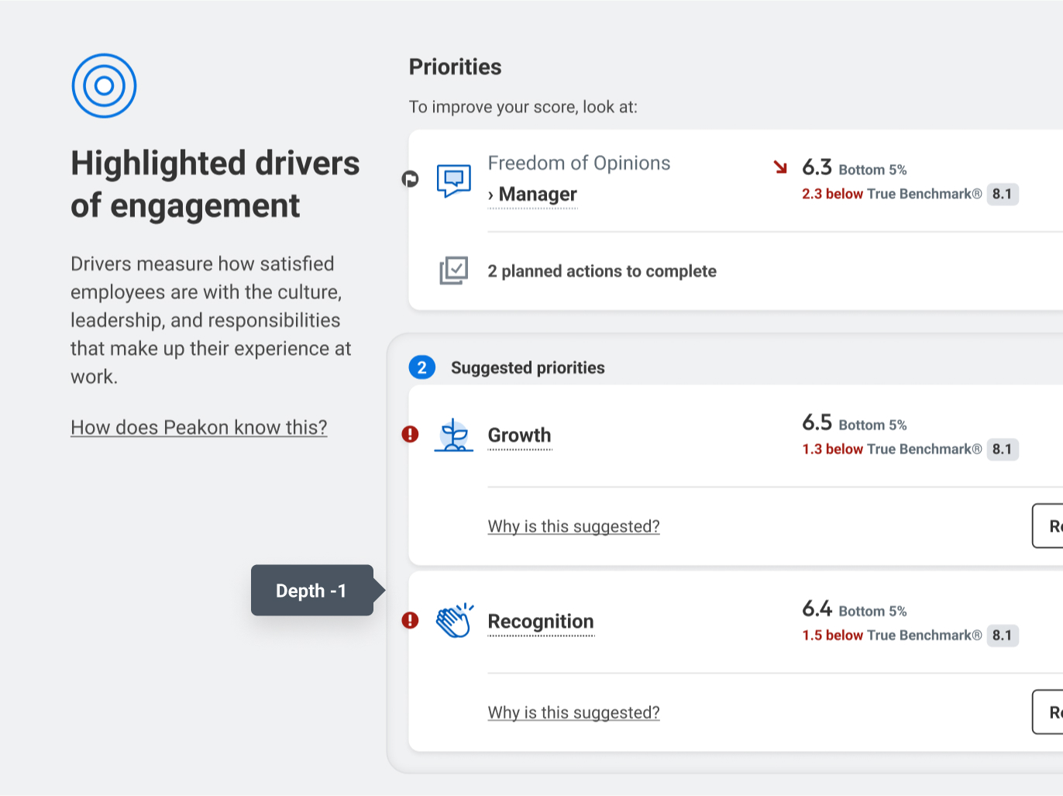Open the Growth driver link
This screenshot has width=1063, height=796.
coord(519,436)
